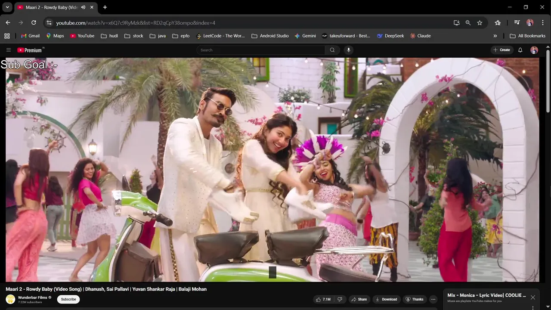Install app icon in address bar

click(457, 23)
